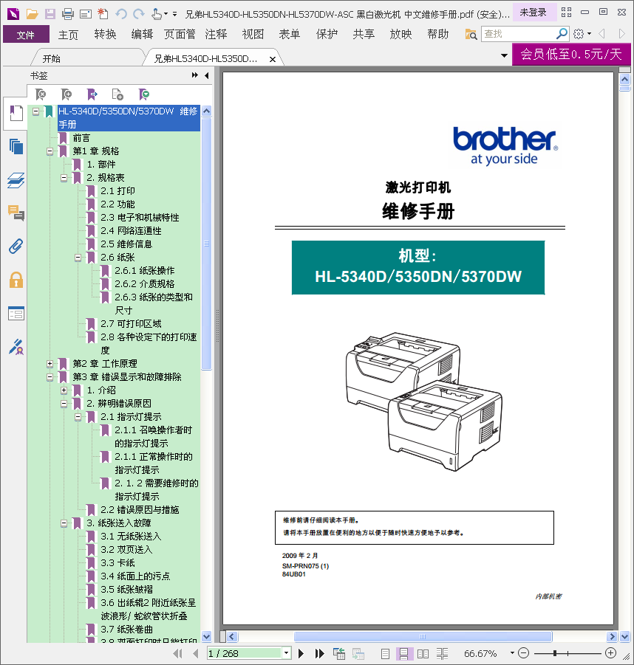Open the page number dropdown arrow
Image resolution: width=634 pixels, height=665 pixels.
click(x=287, y=653)
